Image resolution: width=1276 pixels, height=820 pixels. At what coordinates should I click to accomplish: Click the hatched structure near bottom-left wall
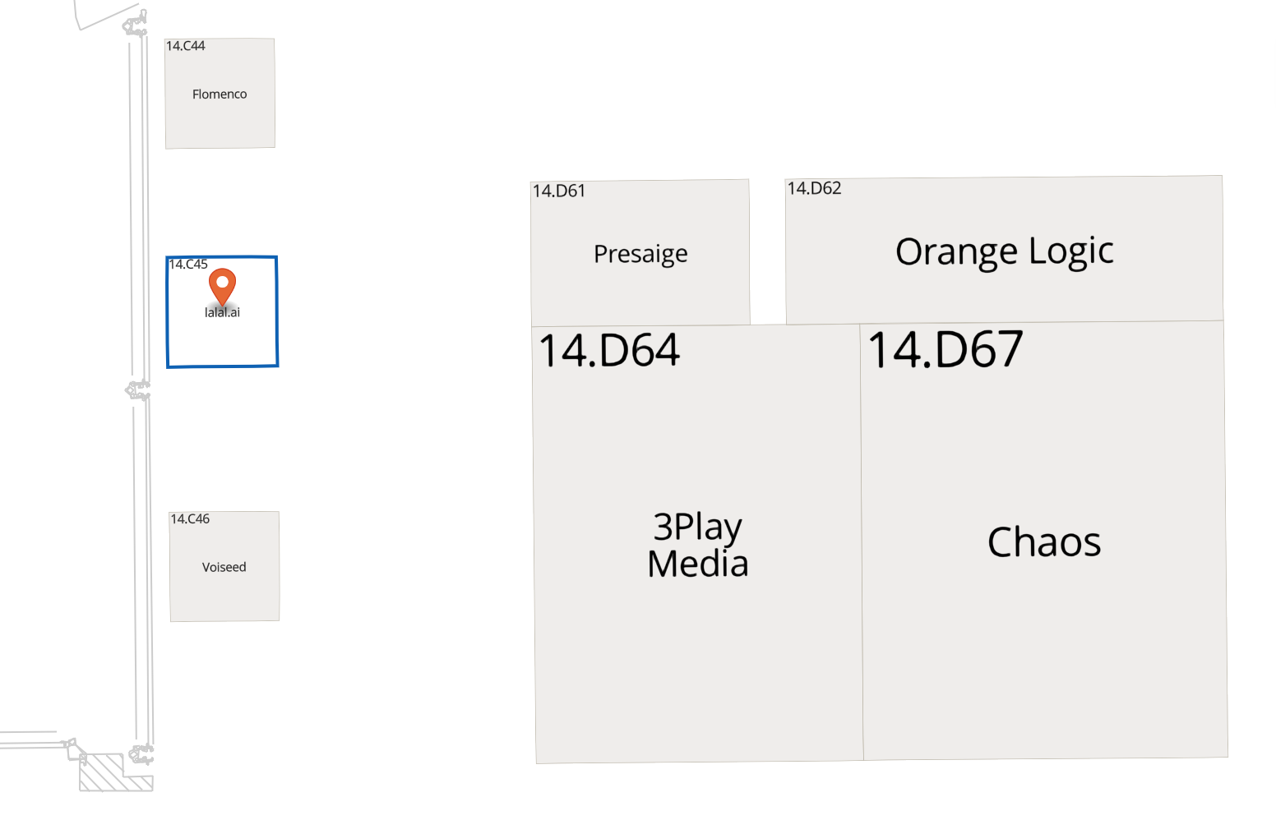[115, 773]
